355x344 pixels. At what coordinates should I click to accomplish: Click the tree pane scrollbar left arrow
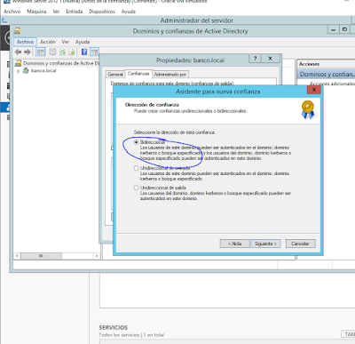point(17,256)
